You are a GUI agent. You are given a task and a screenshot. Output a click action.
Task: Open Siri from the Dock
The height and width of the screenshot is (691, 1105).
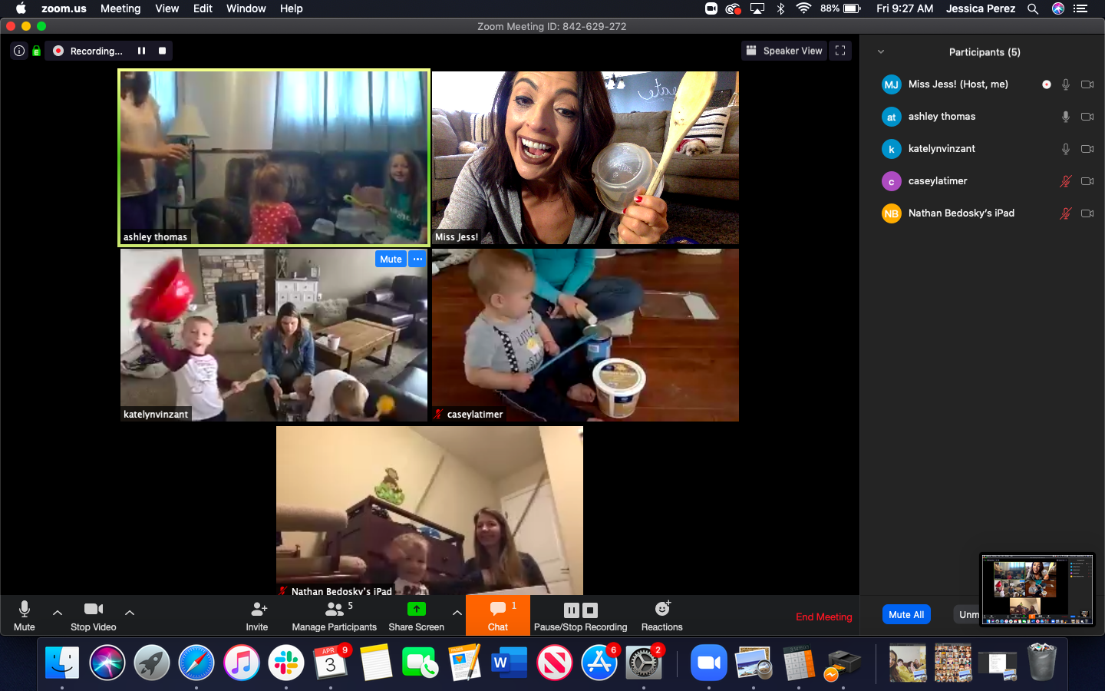coord(107,663)
